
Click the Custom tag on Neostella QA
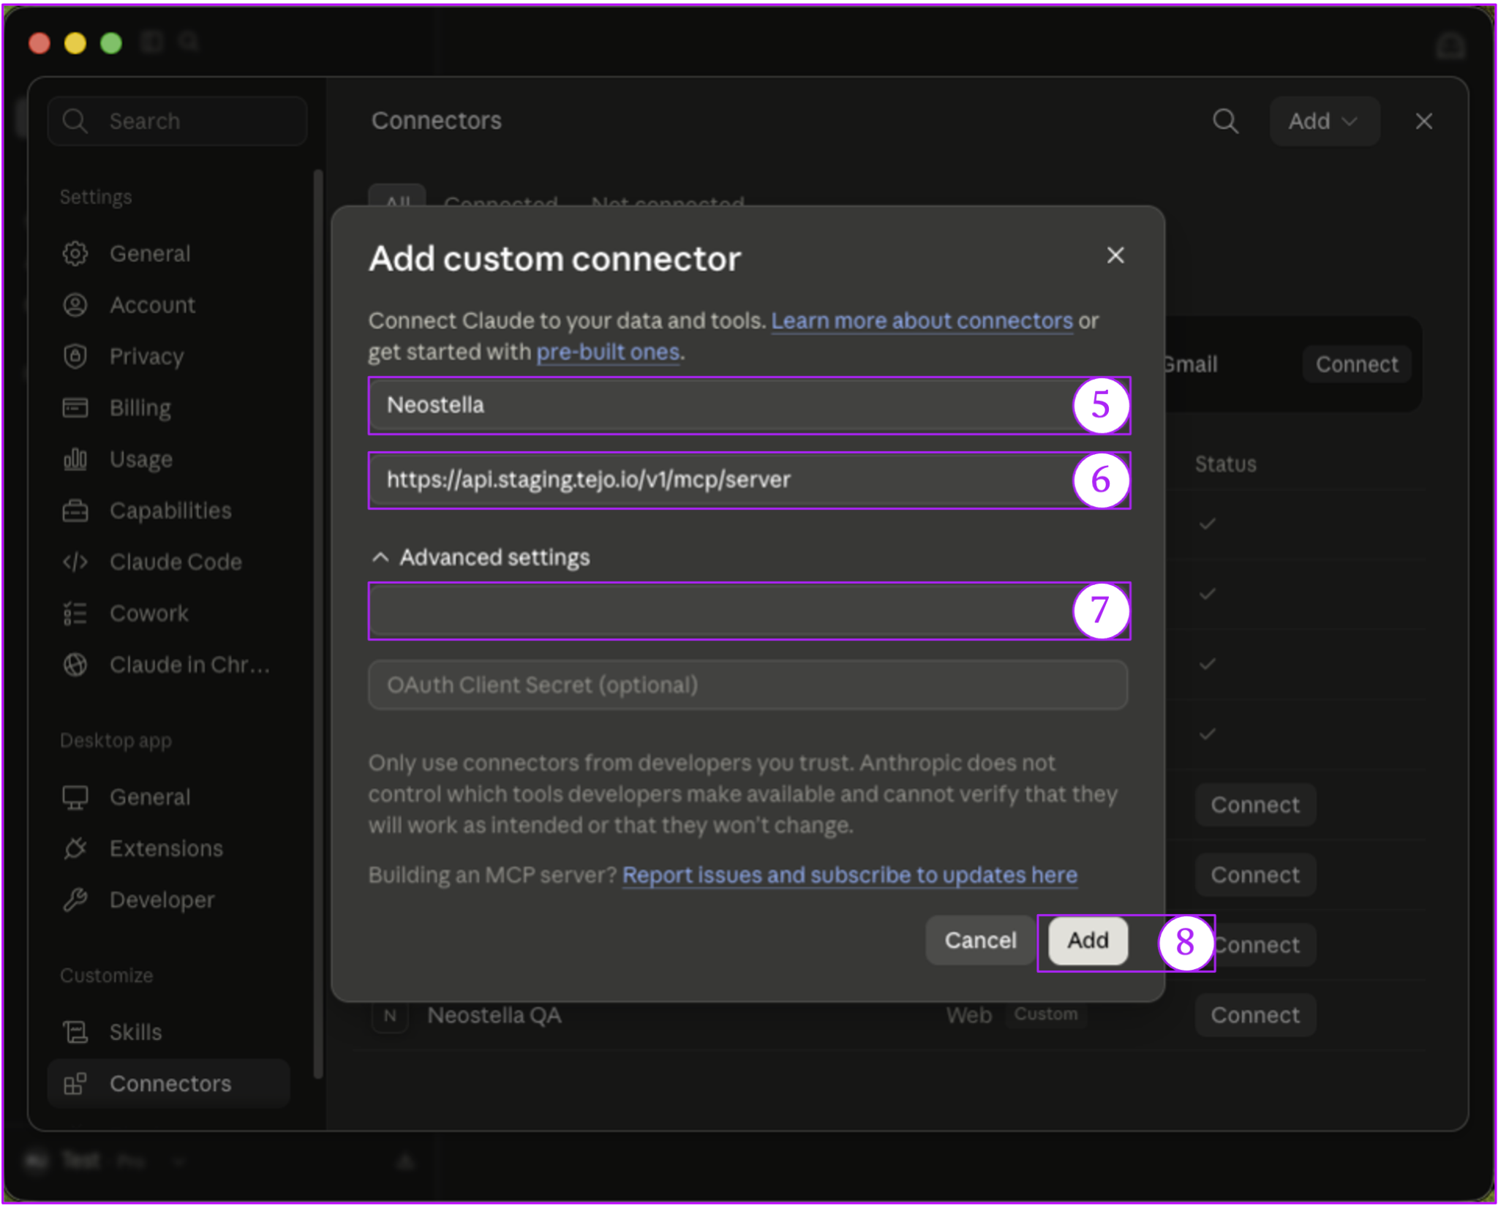pyautogui.click(x=1045, y=1014)
